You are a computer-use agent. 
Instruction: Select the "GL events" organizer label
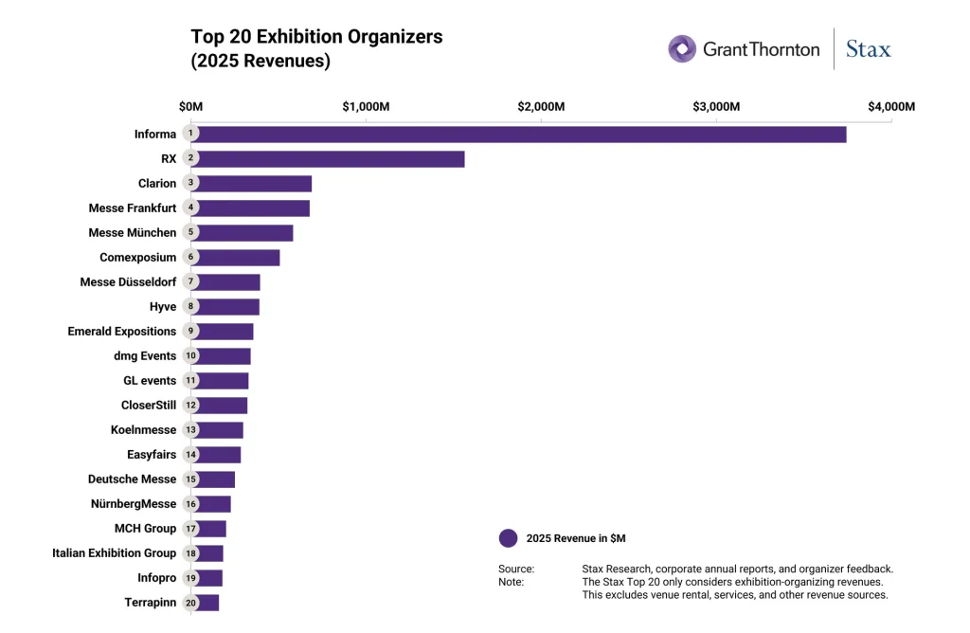[x=150, y=381]
